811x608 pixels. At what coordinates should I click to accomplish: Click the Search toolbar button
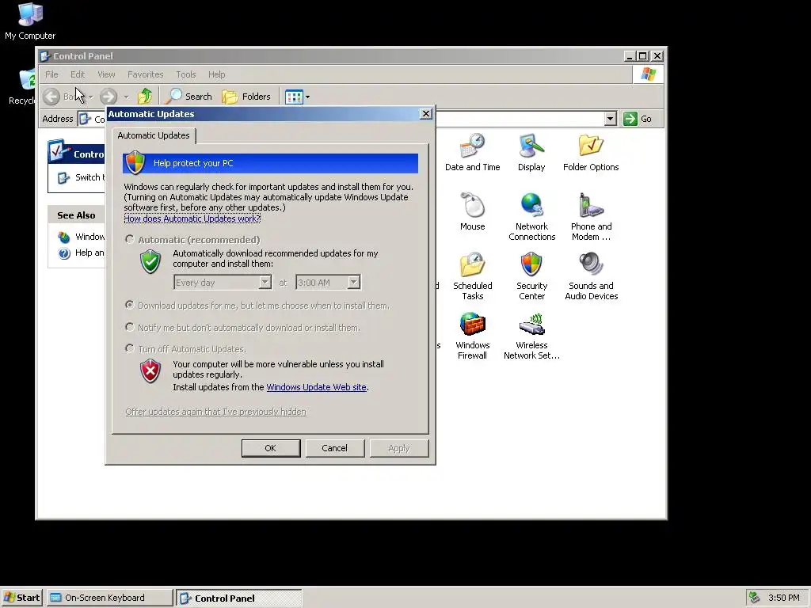(x=188, y=96)
